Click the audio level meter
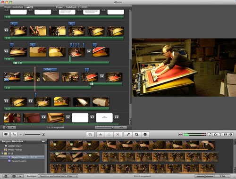The image size is (236, 179). click(x=195, y=135)
